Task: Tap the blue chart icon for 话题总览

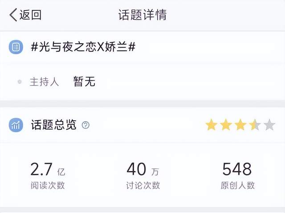Action: coord(16,125)
